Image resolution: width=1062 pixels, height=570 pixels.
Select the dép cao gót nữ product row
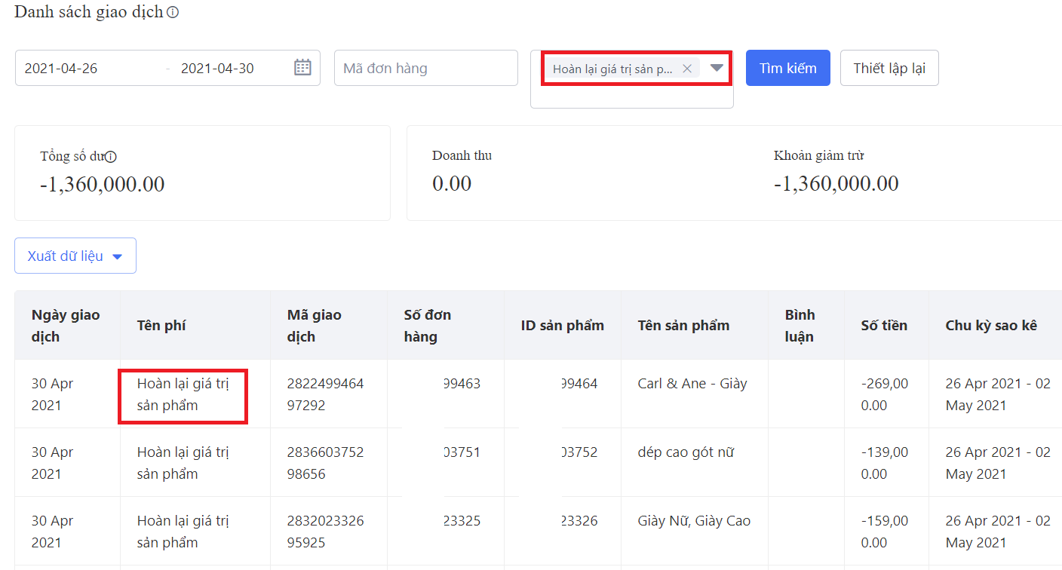(x=686, y=452)
